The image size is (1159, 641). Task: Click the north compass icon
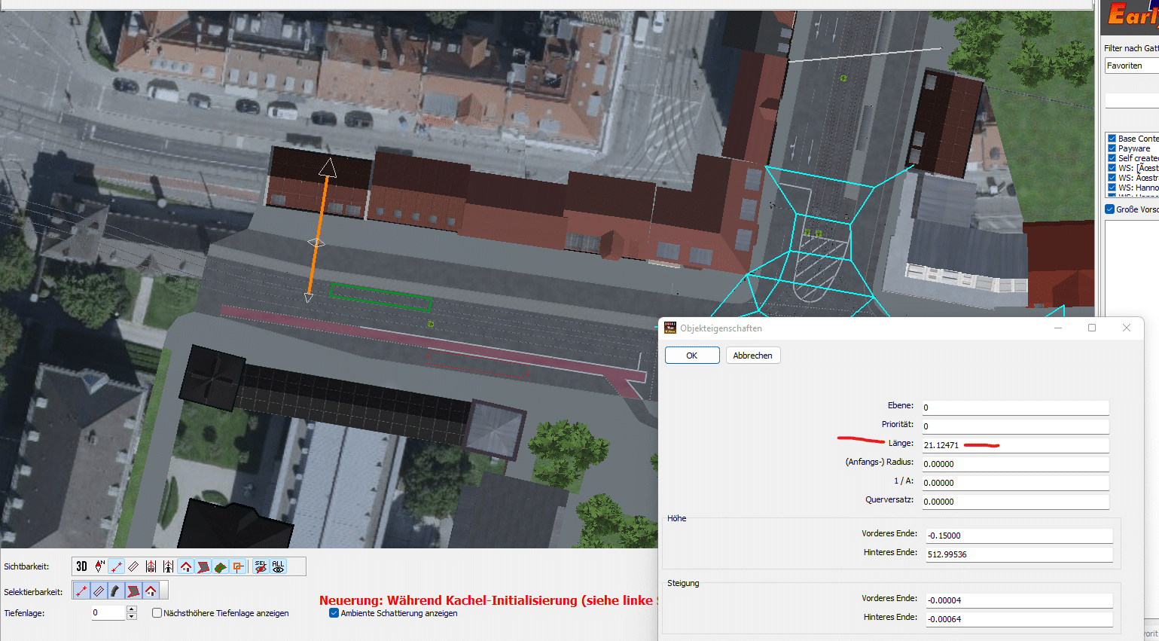coord(99,566)
